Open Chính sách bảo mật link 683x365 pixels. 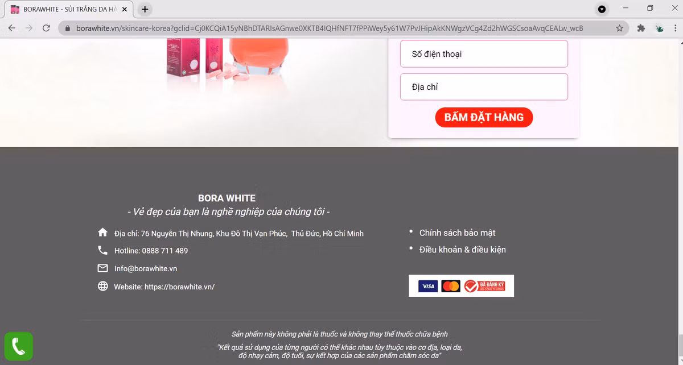pos(457,233)
